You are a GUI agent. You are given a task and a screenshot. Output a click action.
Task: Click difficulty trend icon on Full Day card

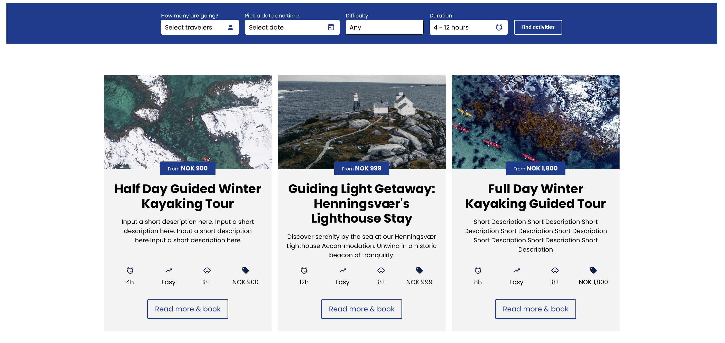(x=516, y=270)
